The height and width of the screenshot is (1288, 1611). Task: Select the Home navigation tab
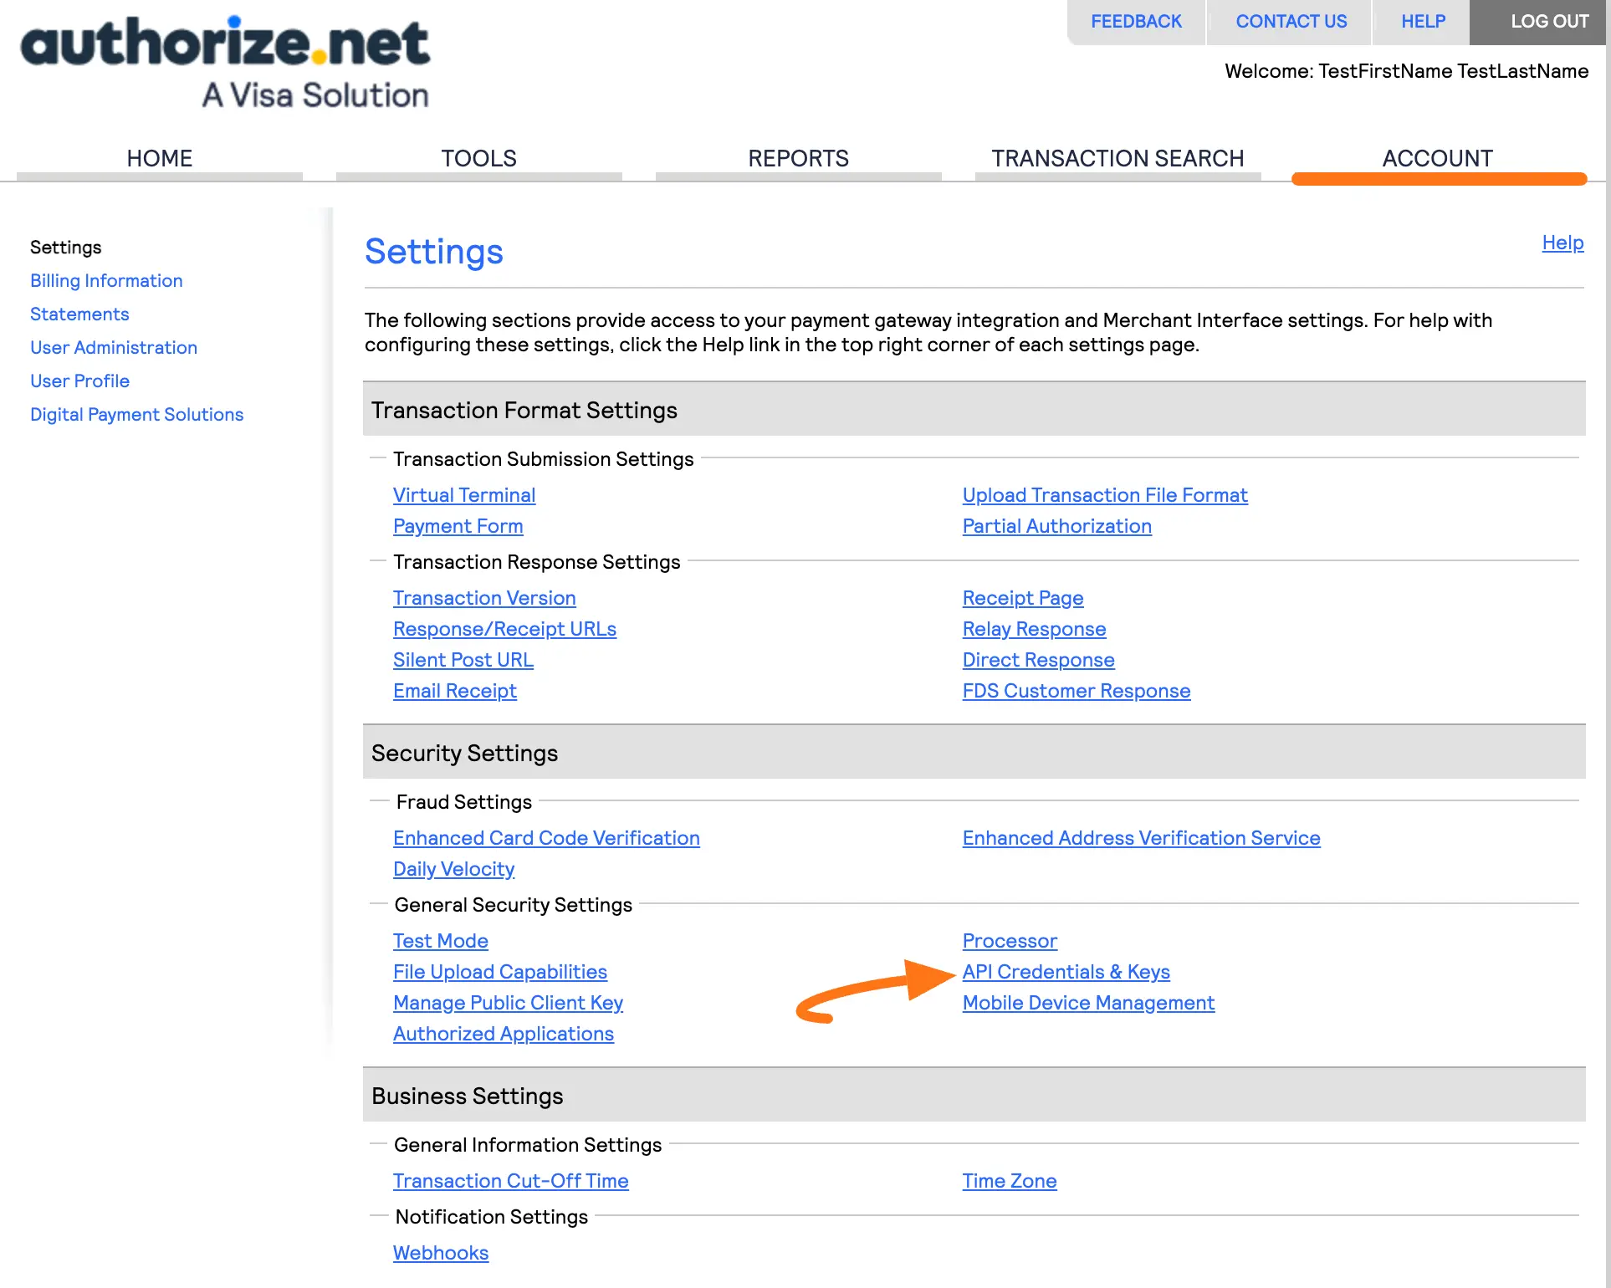[x=159, y=158]
